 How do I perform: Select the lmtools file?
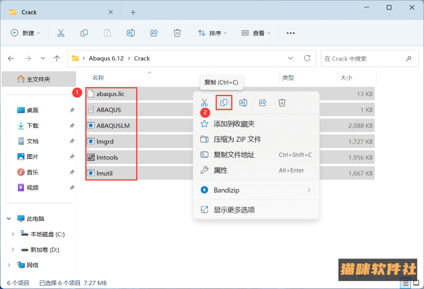[107, 157]
